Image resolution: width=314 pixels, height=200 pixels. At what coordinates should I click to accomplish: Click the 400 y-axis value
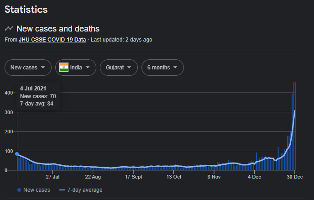(x=9, y=93)
